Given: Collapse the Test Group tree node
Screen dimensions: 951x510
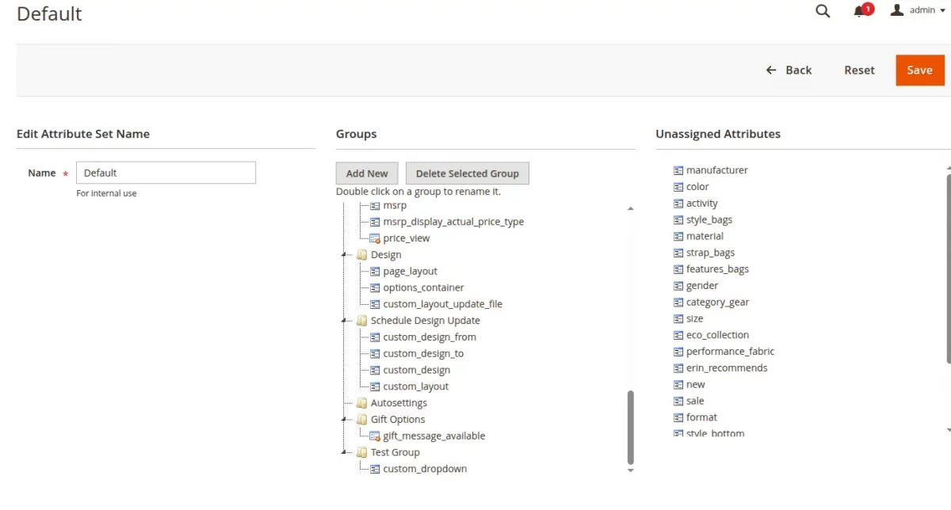Looking at the screenshot, I should pos(345,453).
